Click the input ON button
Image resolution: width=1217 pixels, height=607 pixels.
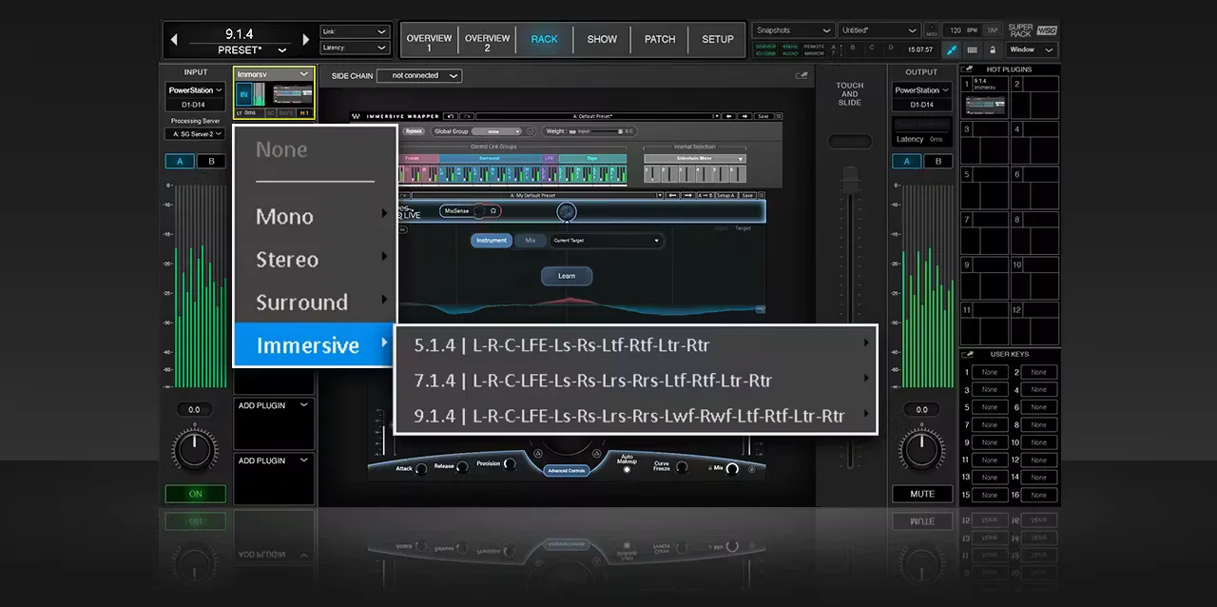click(195, 494)
